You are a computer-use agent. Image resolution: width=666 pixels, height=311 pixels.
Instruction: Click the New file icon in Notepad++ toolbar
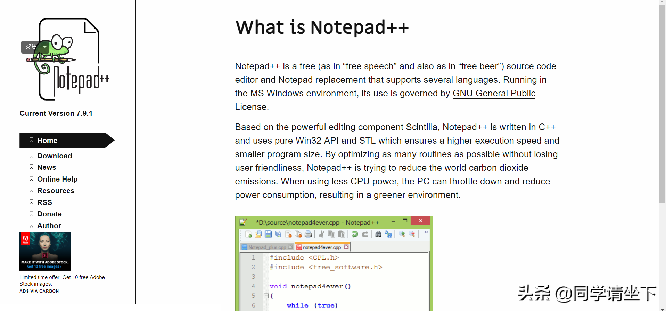[248, 234]
